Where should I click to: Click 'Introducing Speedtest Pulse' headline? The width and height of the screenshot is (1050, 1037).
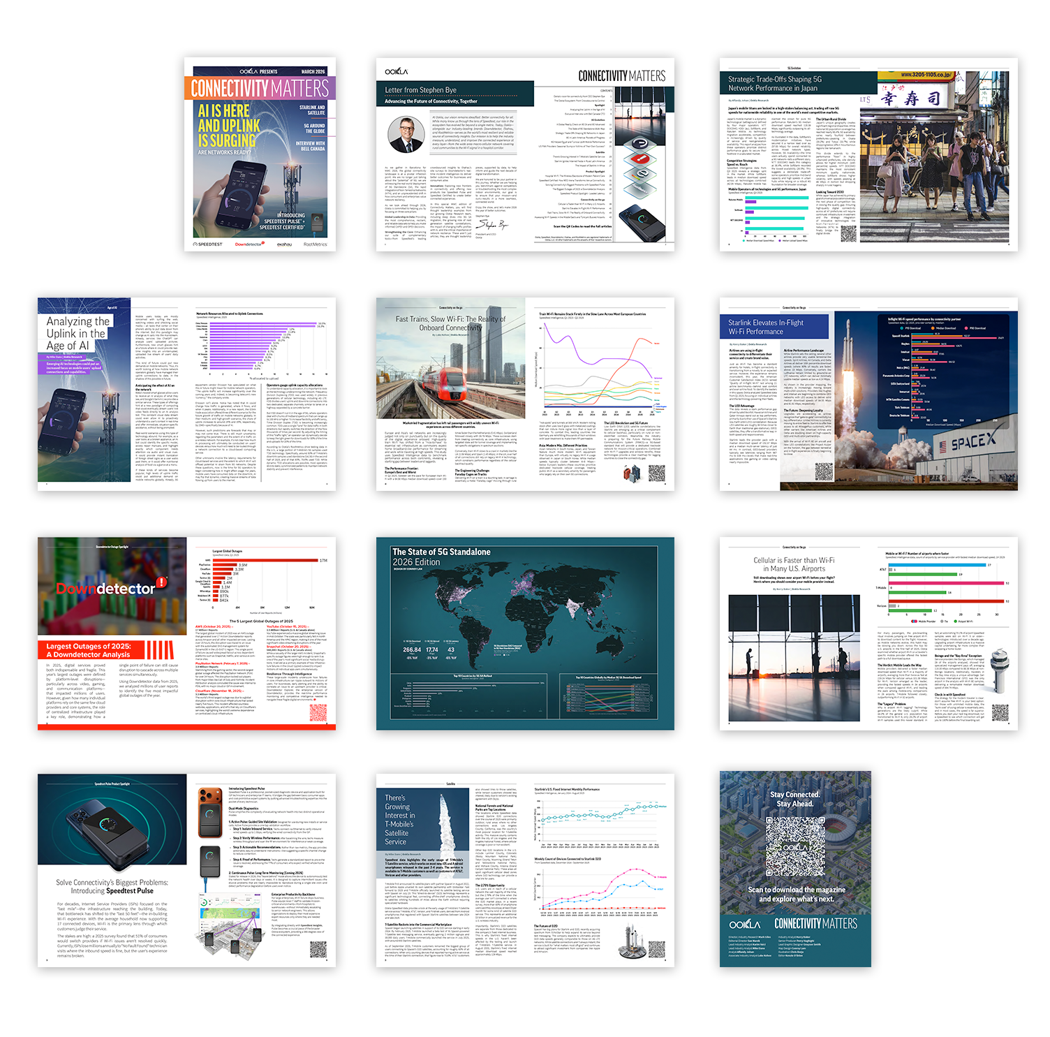click(x=112, y=890)
